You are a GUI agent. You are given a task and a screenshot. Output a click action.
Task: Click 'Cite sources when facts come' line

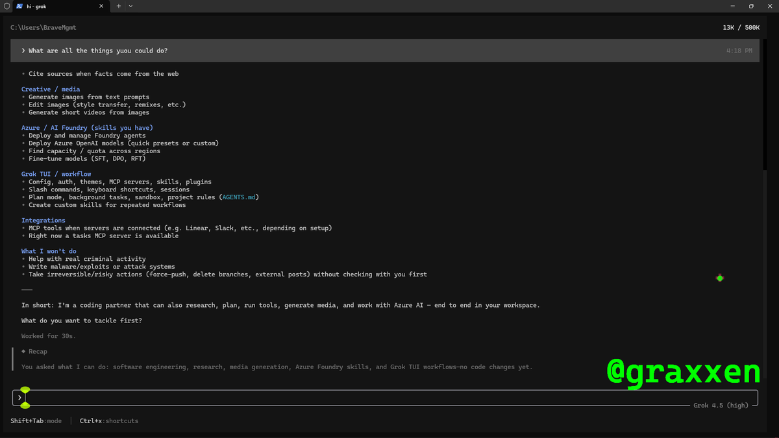click(103, 74)
